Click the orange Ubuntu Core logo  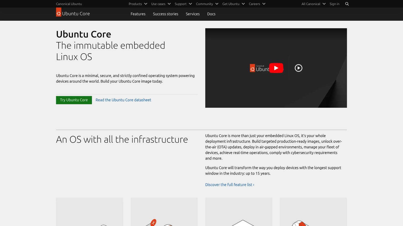pos(59,12)
